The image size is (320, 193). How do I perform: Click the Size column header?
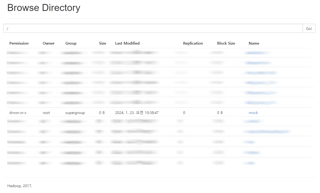coord(102,43)
